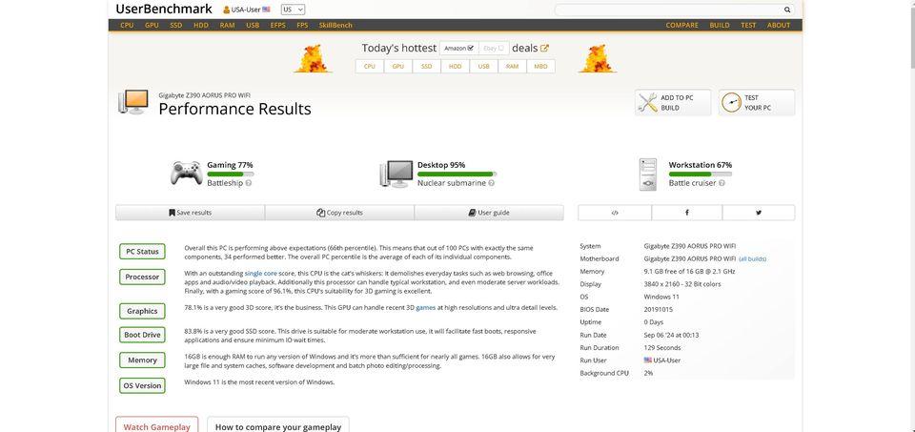Share results on Twitter
This screenshot has width=915, height=432.
tap(759, 213)
